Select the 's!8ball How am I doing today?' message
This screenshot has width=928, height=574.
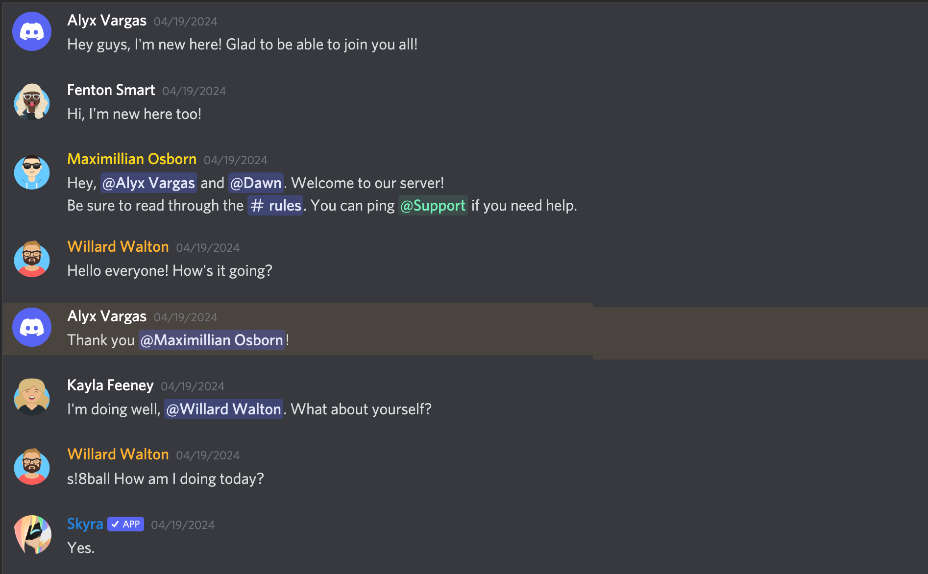(166, 478)
